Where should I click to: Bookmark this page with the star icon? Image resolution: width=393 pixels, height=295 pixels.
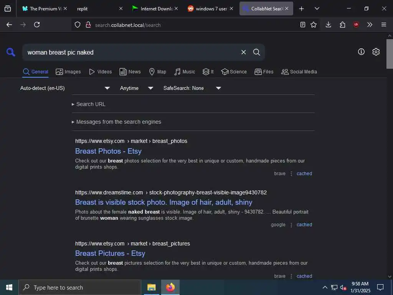pyautogui.click(x=314, y=25)
